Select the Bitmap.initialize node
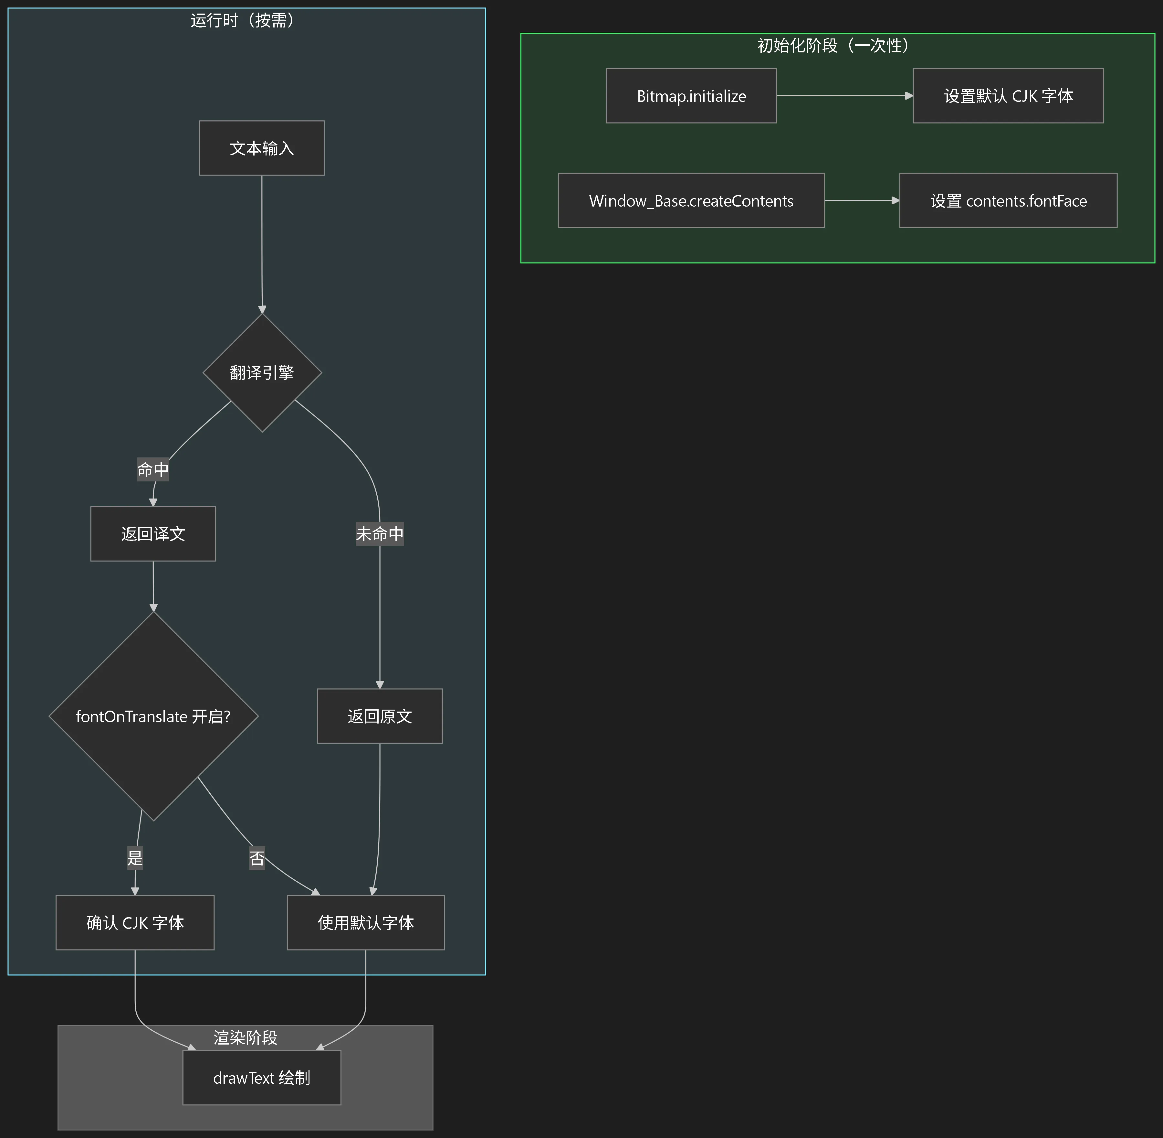This screenshot has height=1138, width=1163. [691, 96]
